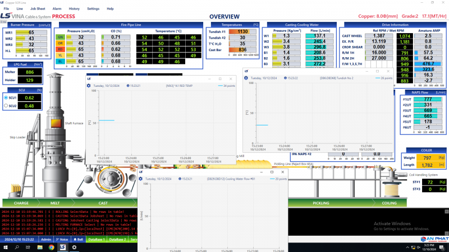
Task: Open settings gear in A1 RED TEMP chart
Action: pos(89,85)
